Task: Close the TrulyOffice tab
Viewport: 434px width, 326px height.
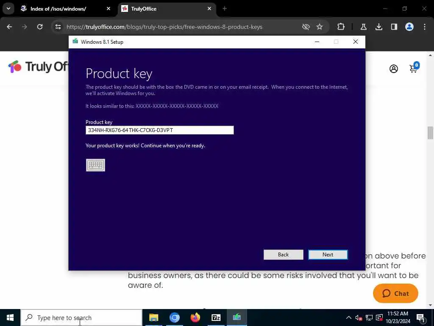Action: [x=209, y=9]
